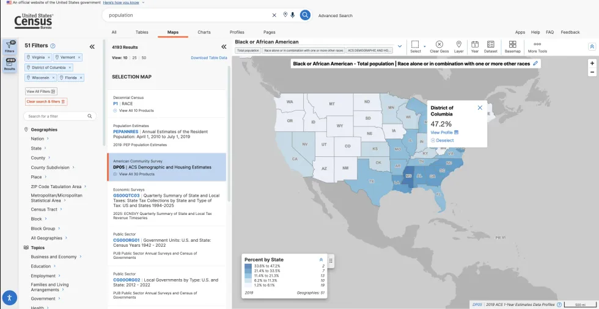Open the Basemap tool

[x=513, y=46]
